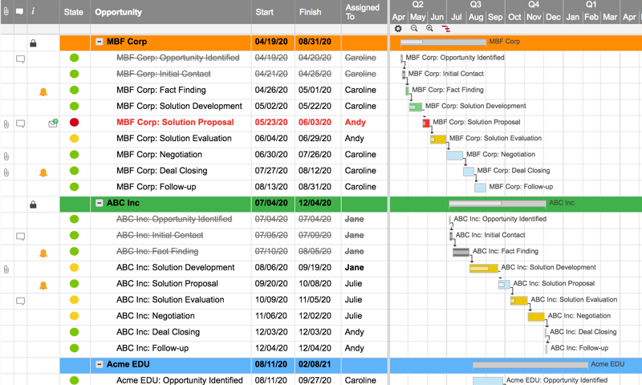Click the Assigned To column header

362,12
